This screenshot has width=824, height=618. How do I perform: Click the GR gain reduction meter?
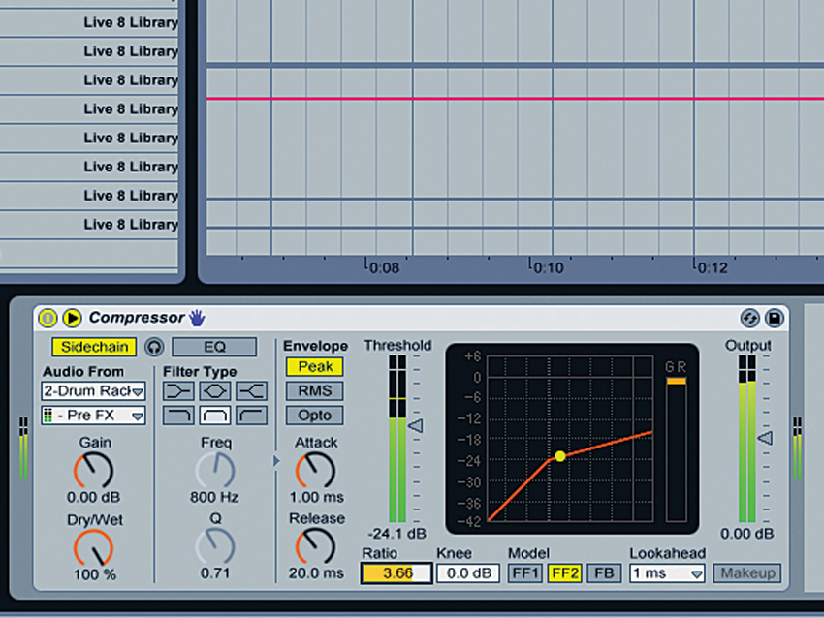pyautogui.click(x=676, y=448)
